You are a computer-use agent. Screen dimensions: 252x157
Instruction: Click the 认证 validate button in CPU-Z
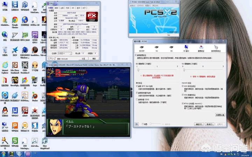click(83, 59)
